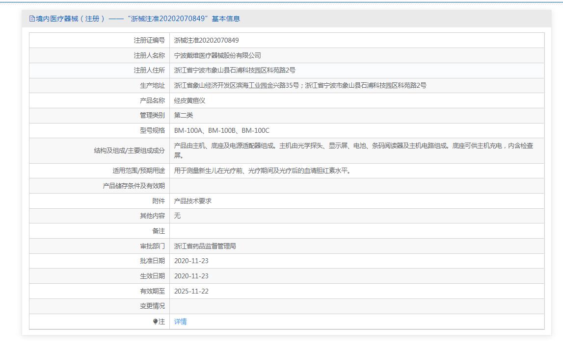Image resolution: width=563 pixels, height=345 pixels.
Task: Click the 批准日期 label
Action: click(x=152, y=261)
